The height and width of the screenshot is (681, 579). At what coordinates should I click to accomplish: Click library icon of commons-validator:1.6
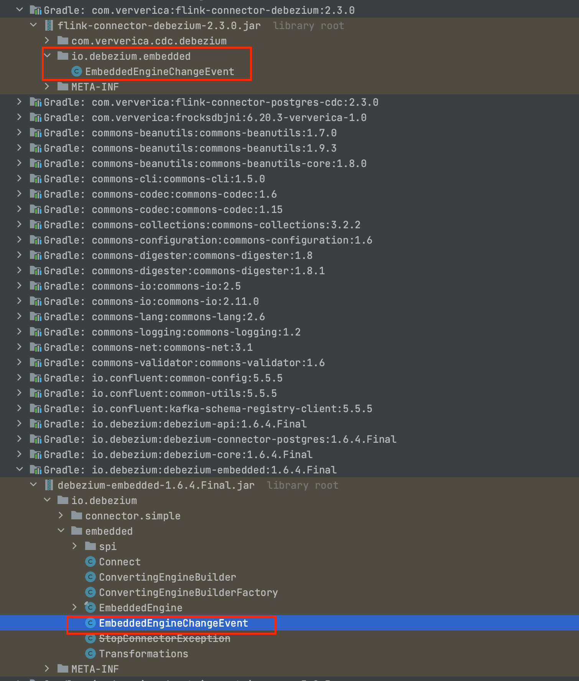coord(36,363)
